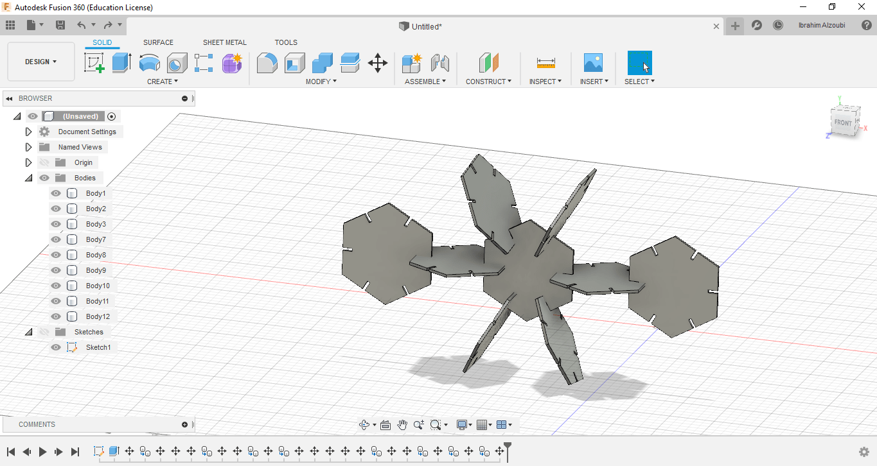The width and height of the screenshot is (877, 466).
Task: Select the Offset Face tool
Action: click(x=350, y=63)
